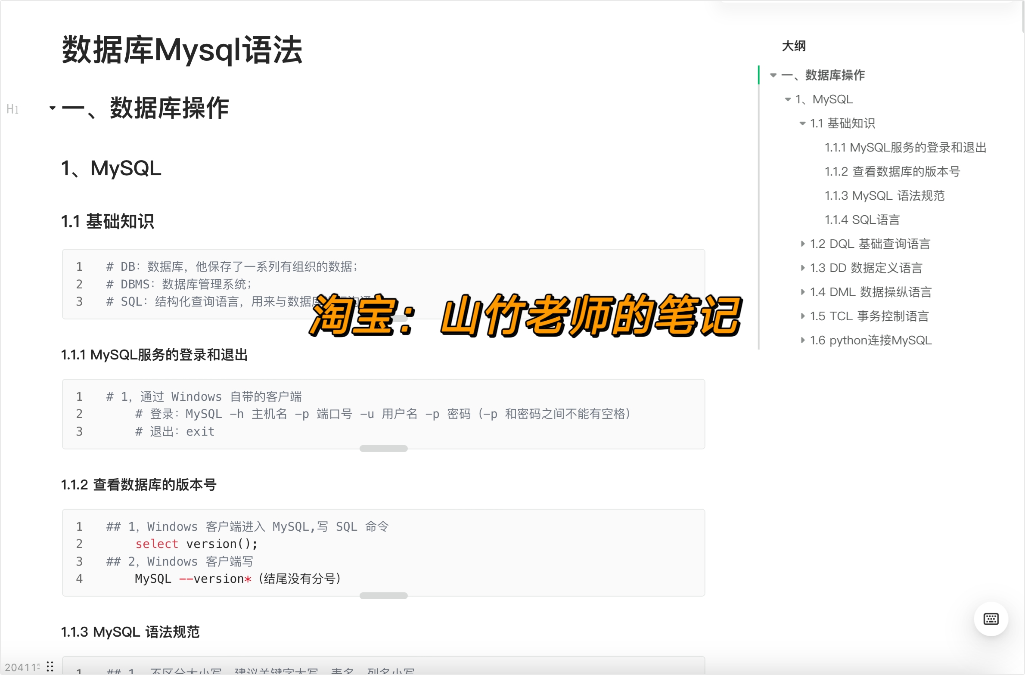
Task: Click the H1 heading level indicator
Action: click(x=12, y=109)
